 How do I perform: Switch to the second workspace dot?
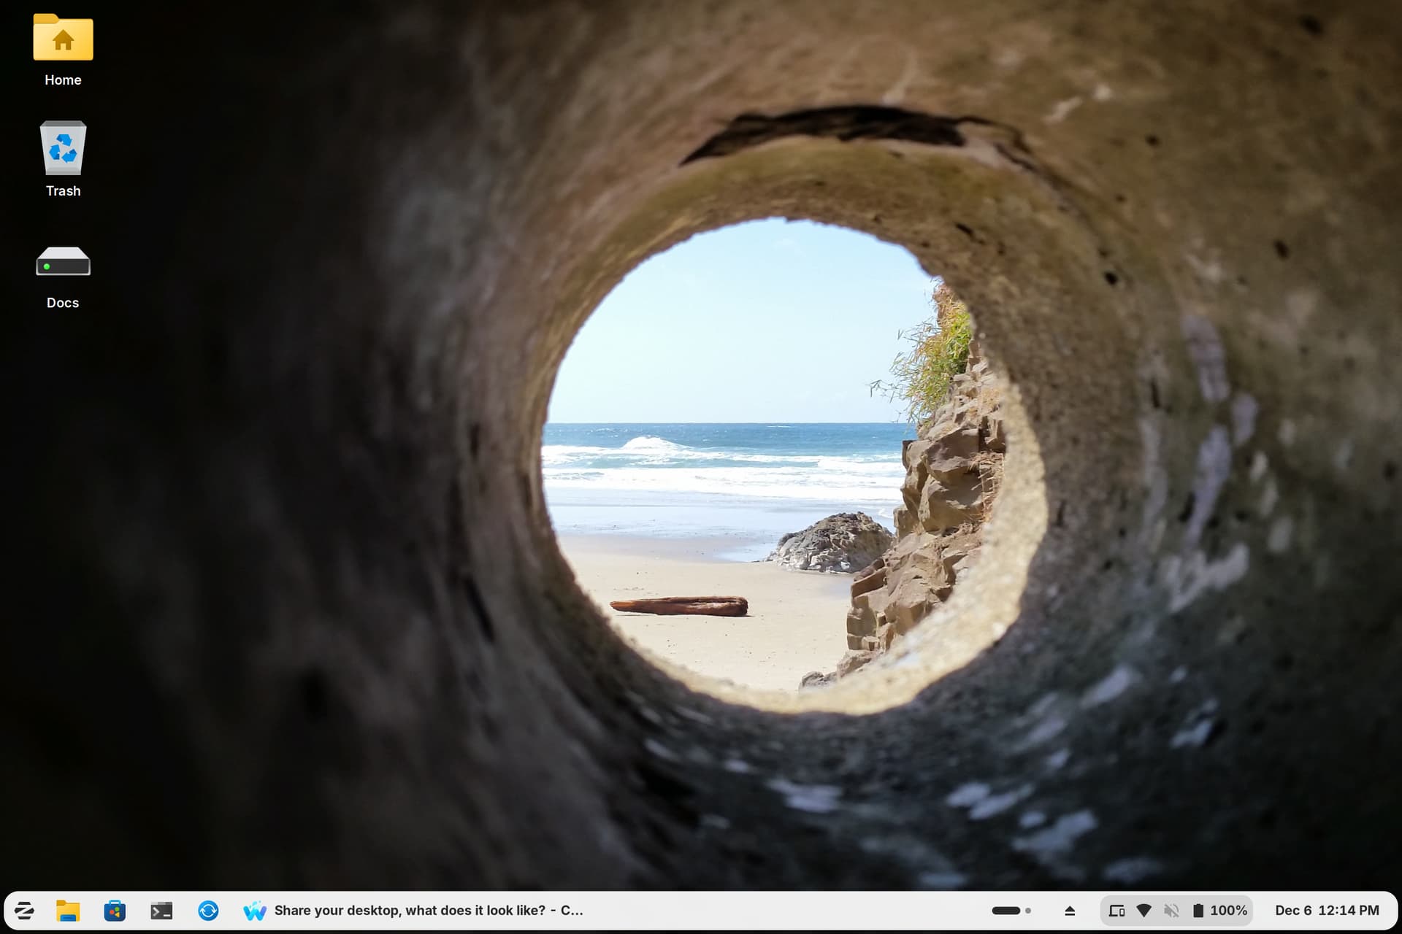tap(1028, 910)
